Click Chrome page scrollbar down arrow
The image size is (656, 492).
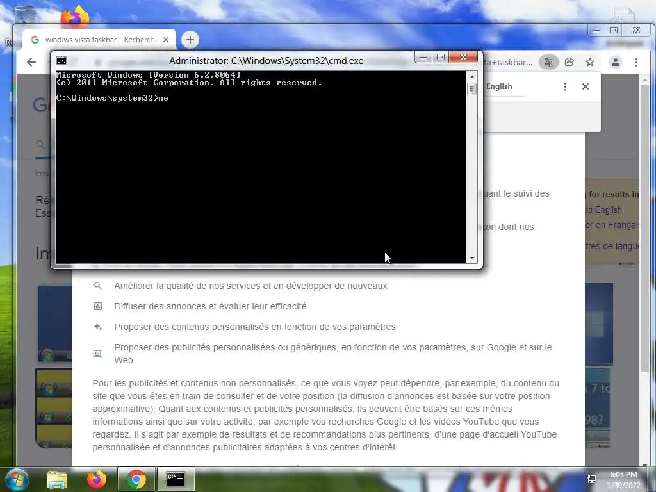point(644,464)
